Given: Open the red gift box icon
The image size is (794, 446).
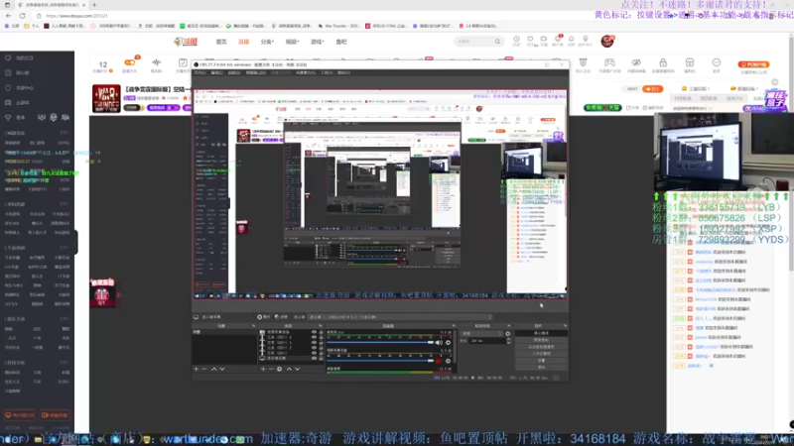Looking at the screenshot, I should [x=102, y=294].
